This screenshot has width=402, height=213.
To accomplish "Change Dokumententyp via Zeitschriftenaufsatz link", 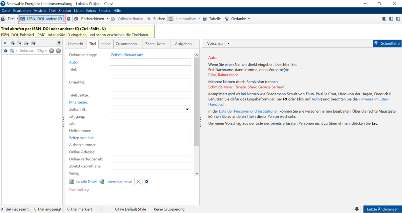I will point(127,55).
